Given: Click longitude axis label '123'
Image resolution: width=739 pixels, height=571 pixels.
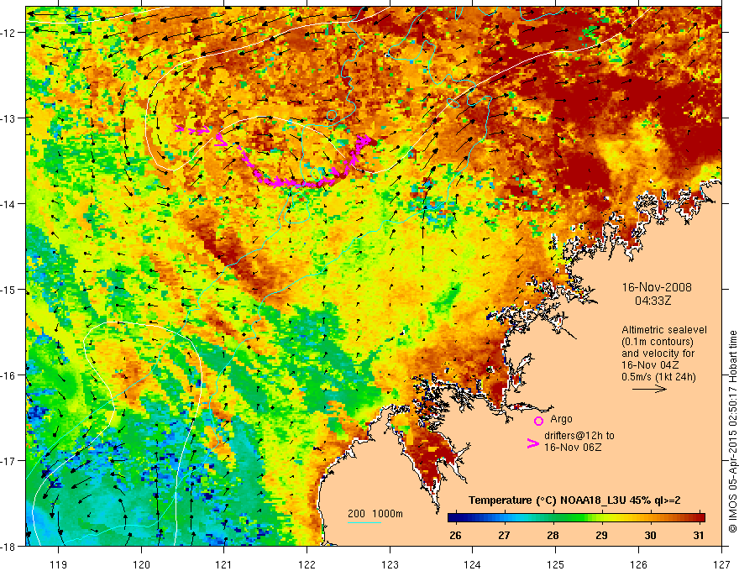Looking at the screenshot, I should point(390,564).
